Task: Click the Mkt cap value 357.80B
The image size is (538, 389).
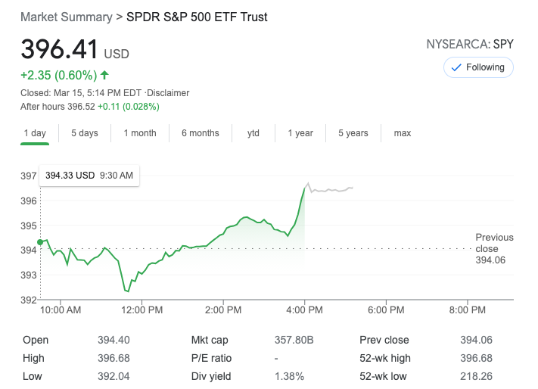Action: click(x=290, y=340)
